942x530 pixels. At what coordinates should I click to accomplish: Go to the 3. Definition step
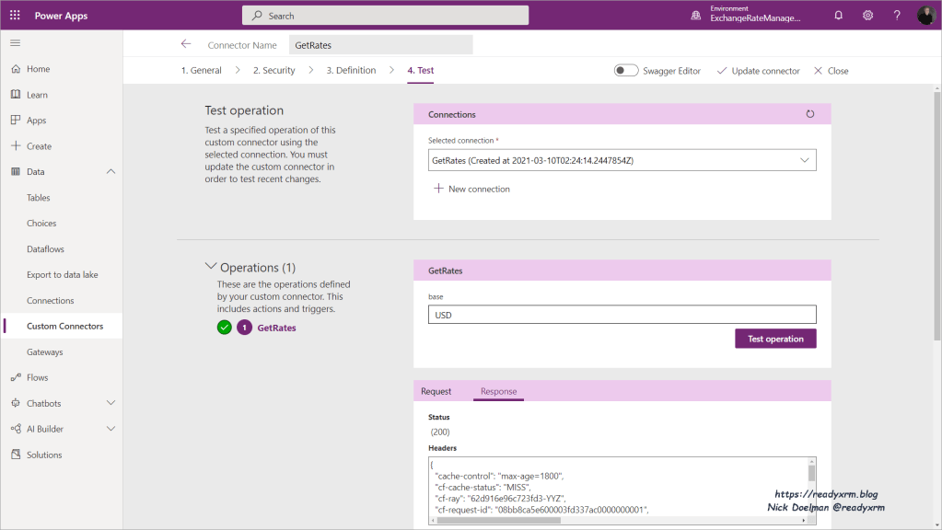(x=351, y=71)
